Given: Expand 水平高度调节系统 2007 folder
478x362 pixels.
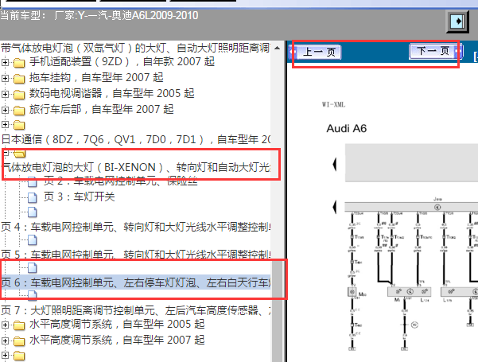Looking at the screenshot, I should (x=5, y=341).
